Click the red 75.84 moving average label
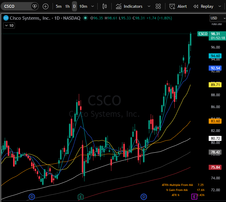Screen dimensions: 226x202 click(x=215, y=167)
